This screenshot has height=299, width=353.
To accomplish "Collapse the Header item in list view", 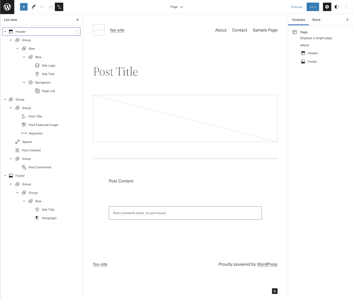I will coord(5,31).
